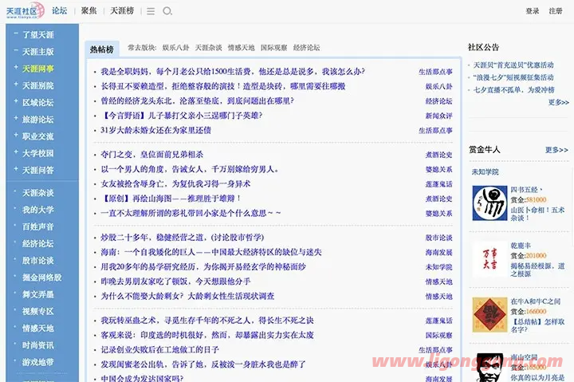Viewport: 574px width, 382px height.
Task: Open 视频专区 in the sidebar
Action: [x=38, y=311]
